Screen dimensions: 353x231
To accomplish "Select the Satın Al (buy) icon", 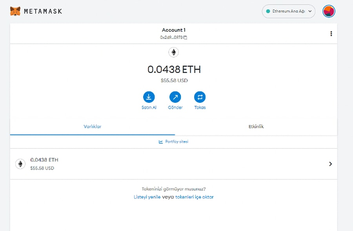I will tap(149, 96).
